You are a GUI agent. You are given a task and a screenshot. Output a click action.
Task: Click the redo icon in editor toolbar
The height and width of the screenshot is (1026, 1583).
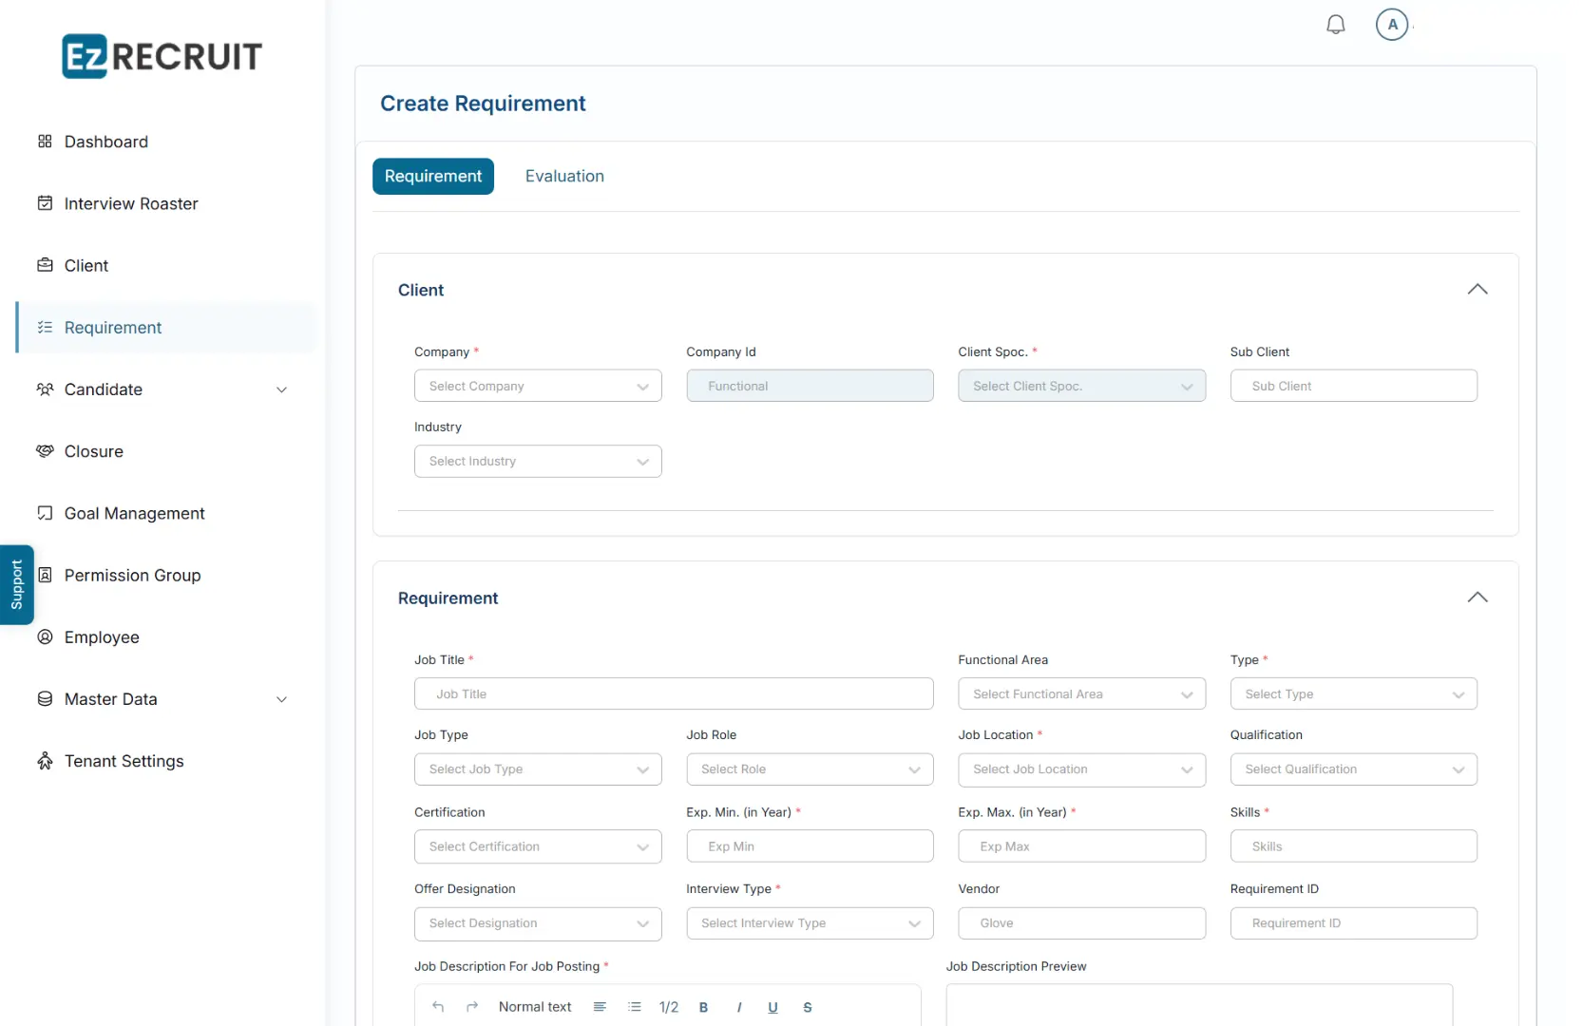(472, 1007)
